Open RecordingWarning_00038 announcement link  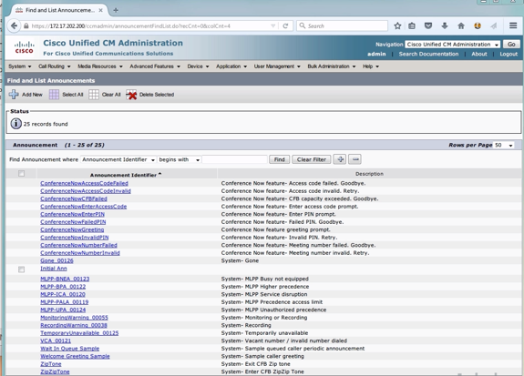[74, 325]
